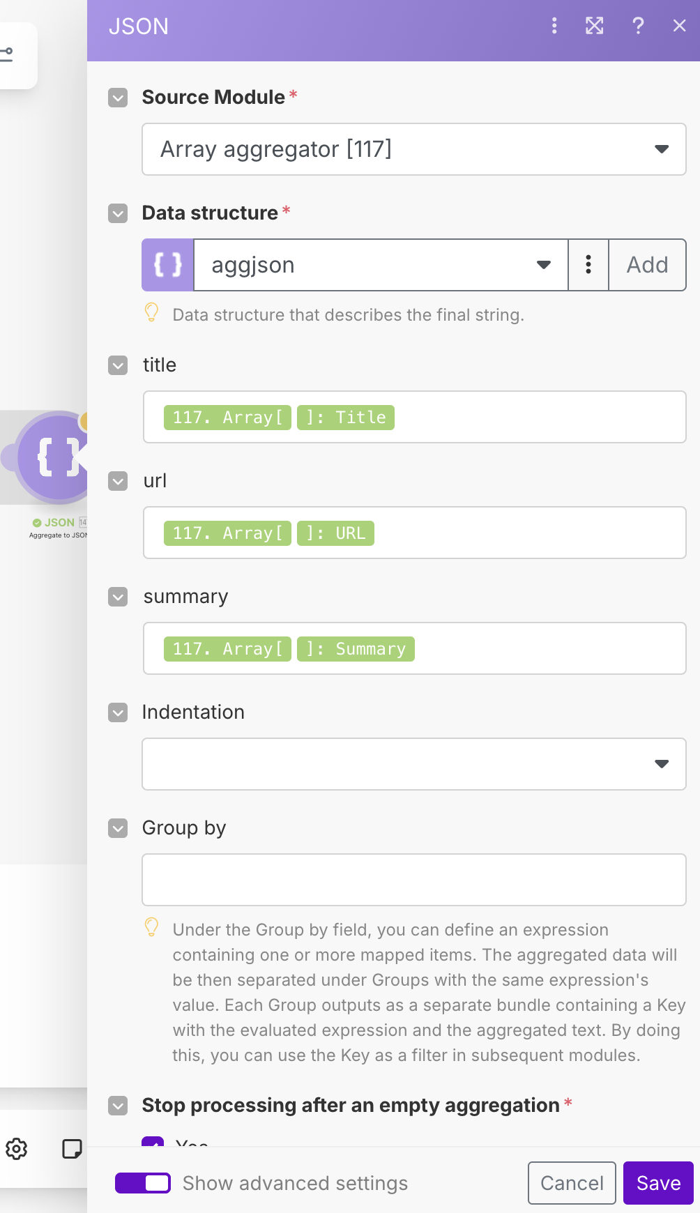Open the Source Module dropdown
Screen dimensions: 700x1213
414,149
